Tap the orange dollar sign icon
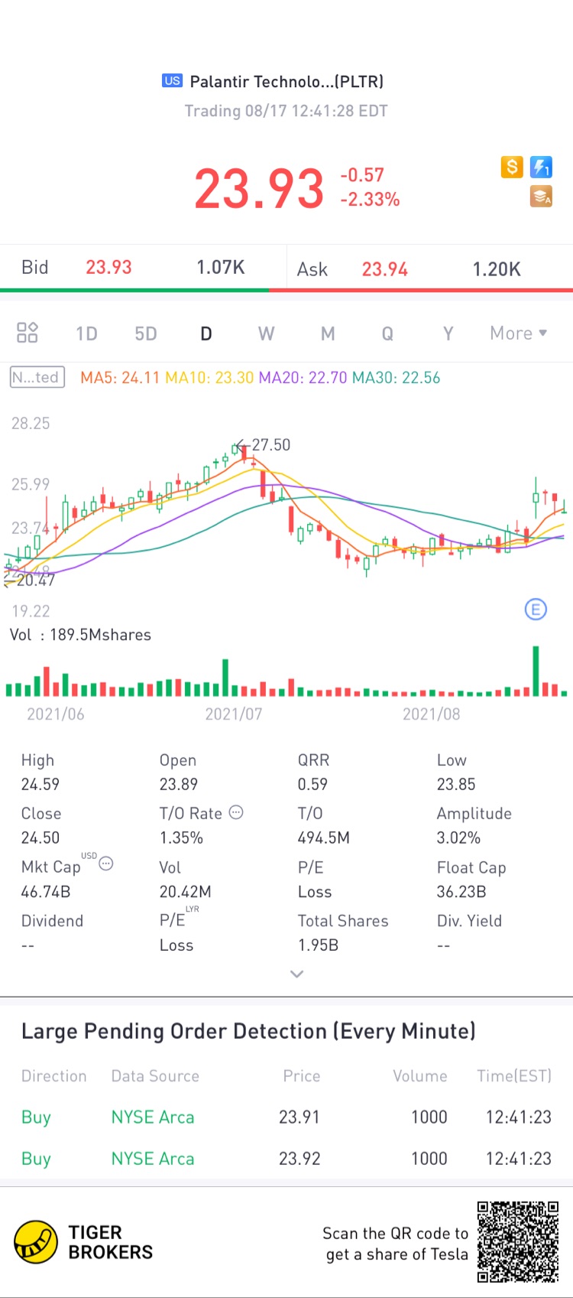Image resolution: width=573 pixels, height=1298 pixels. pos(512,167)
